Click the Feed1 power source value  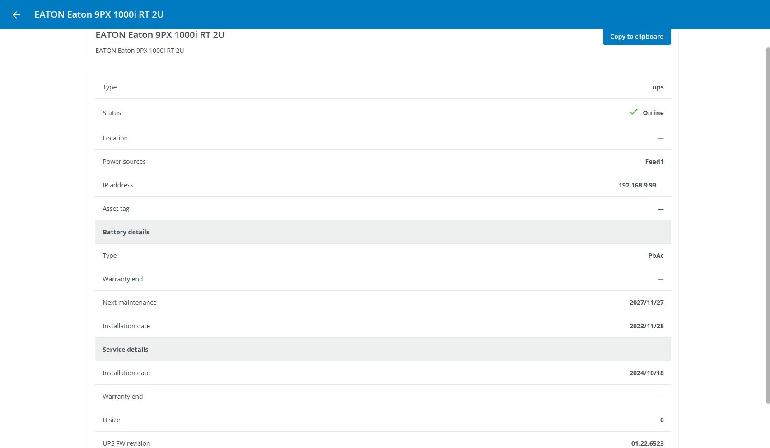tap(654, 162)
